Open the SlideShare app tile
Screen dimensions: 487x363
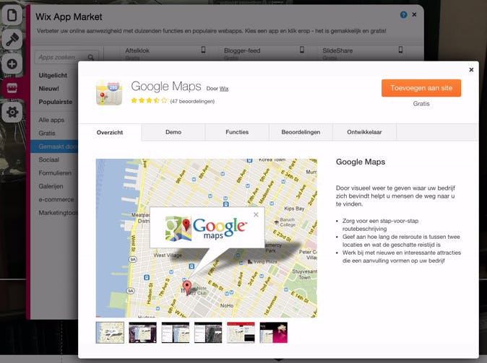(362, 53)
